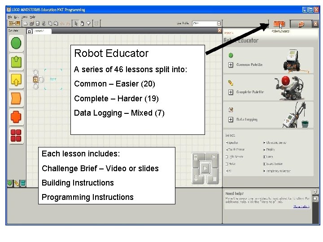
Task: Select the green Move block in palette
Action: coord(16,62)
